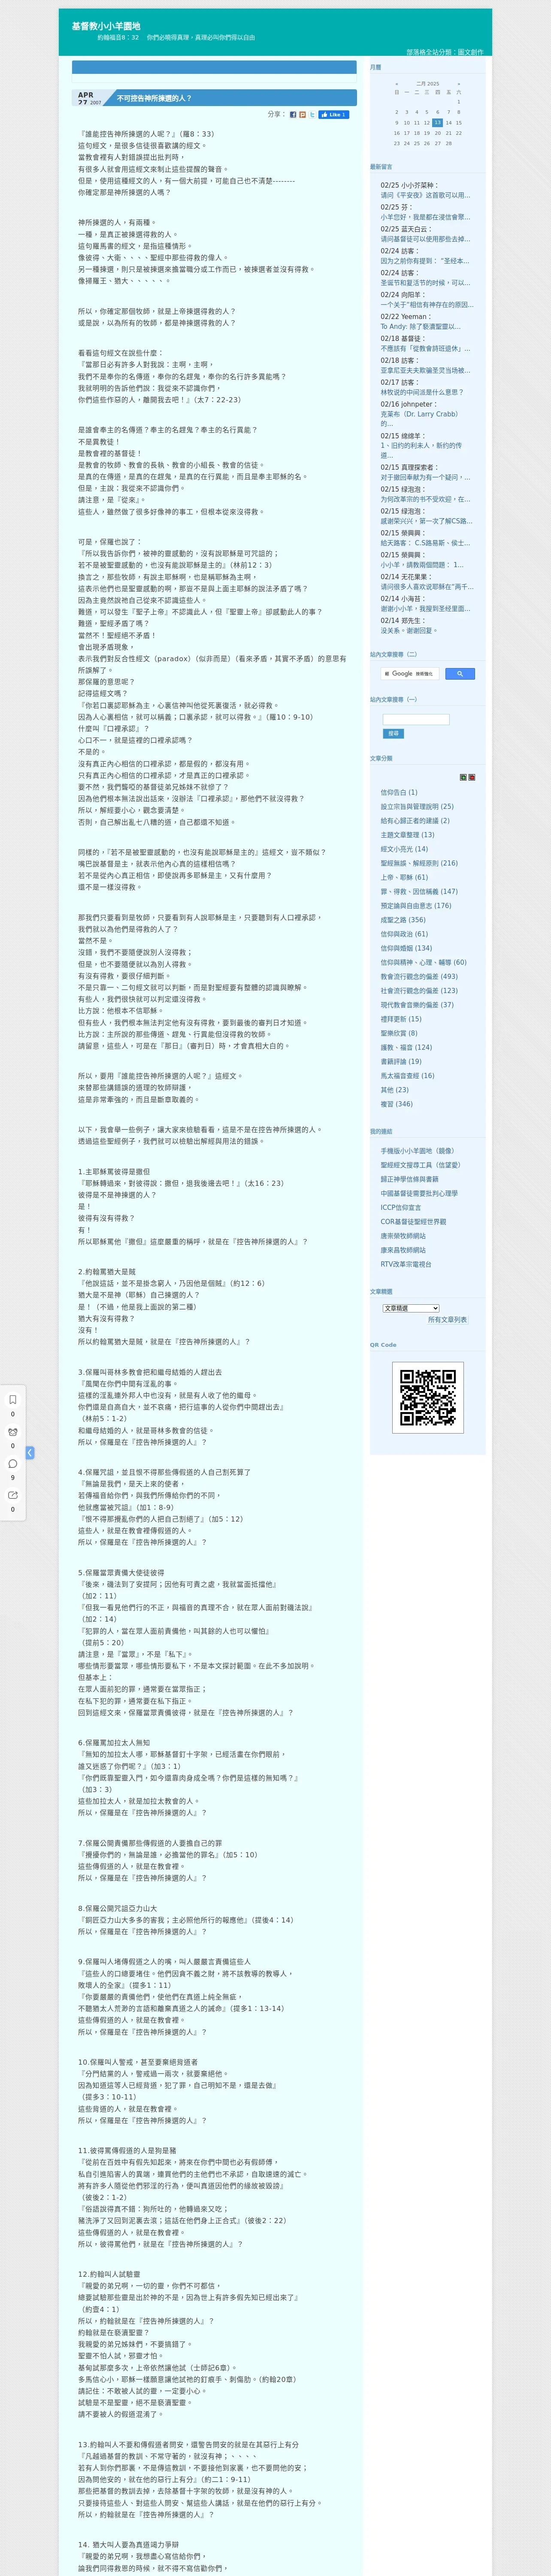Open the post title 不可控告神所揀選的人？
551x2576 pixels.
coord(154,98)
